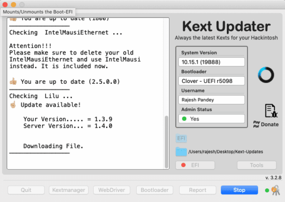Click the Quit button
The width and height of the screenshot is (285, 202).
point(26,190)
